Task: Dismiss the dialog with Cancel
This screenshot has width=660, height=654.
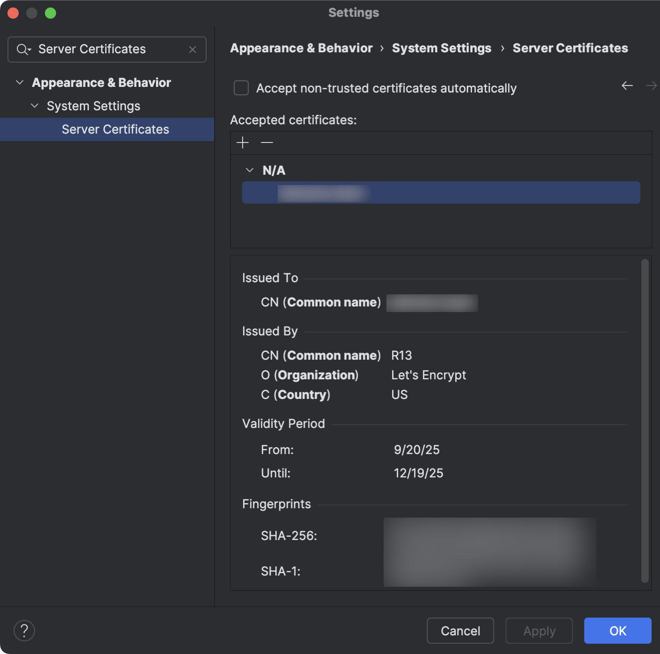Action: click(x=459, y=631)
